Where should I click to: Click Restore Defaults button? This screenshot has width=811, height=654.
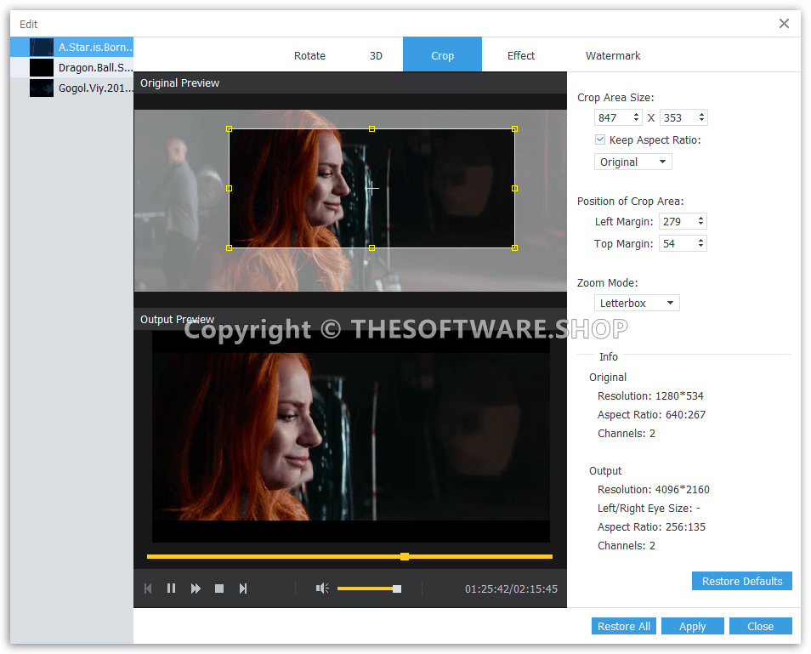coord(741,581)
